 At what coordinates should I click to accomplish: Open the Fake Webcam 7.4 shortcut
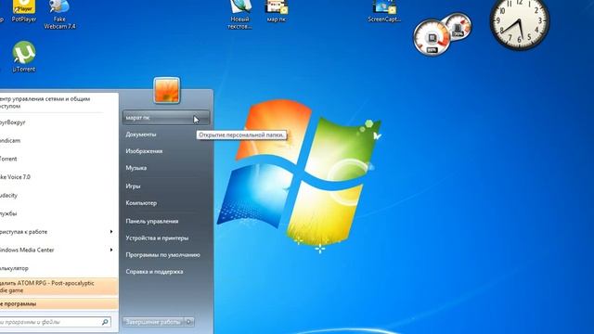[x=59, y=15]
